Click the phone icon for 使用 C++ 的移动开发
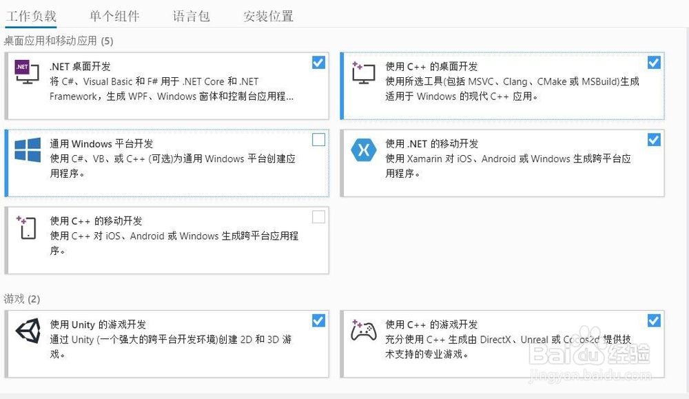This screenshot has height=399, width=689. point(26,227)
